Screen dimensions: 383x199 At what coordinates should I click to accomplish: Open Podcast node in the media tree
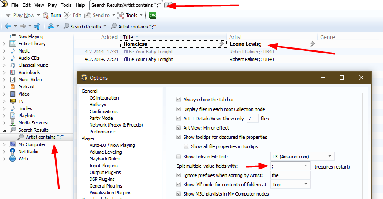26,87
